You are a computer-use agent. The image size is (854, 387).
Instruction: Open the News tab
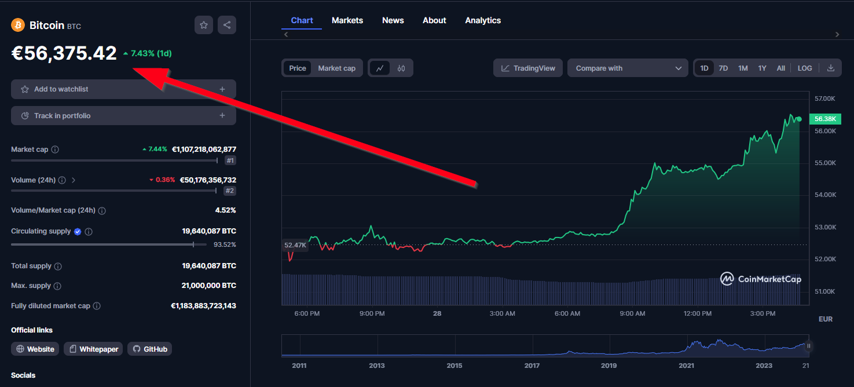(393, 20)
